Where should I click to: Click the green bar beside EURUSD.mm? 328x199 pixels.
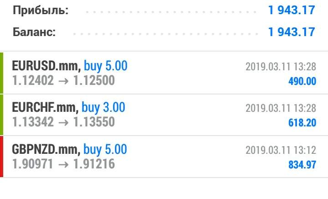2,73
